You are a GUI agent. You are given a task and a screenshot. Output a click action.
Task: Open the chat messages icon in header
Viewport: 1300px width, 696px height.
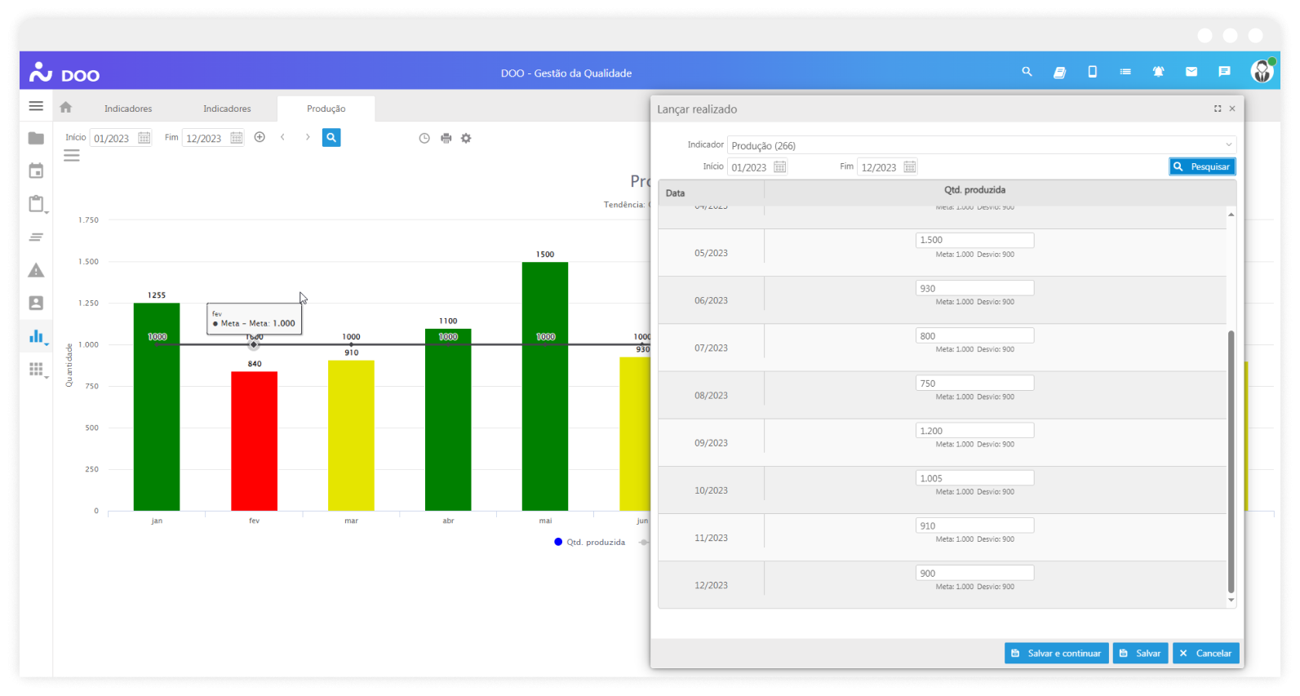pos(1224,72)
